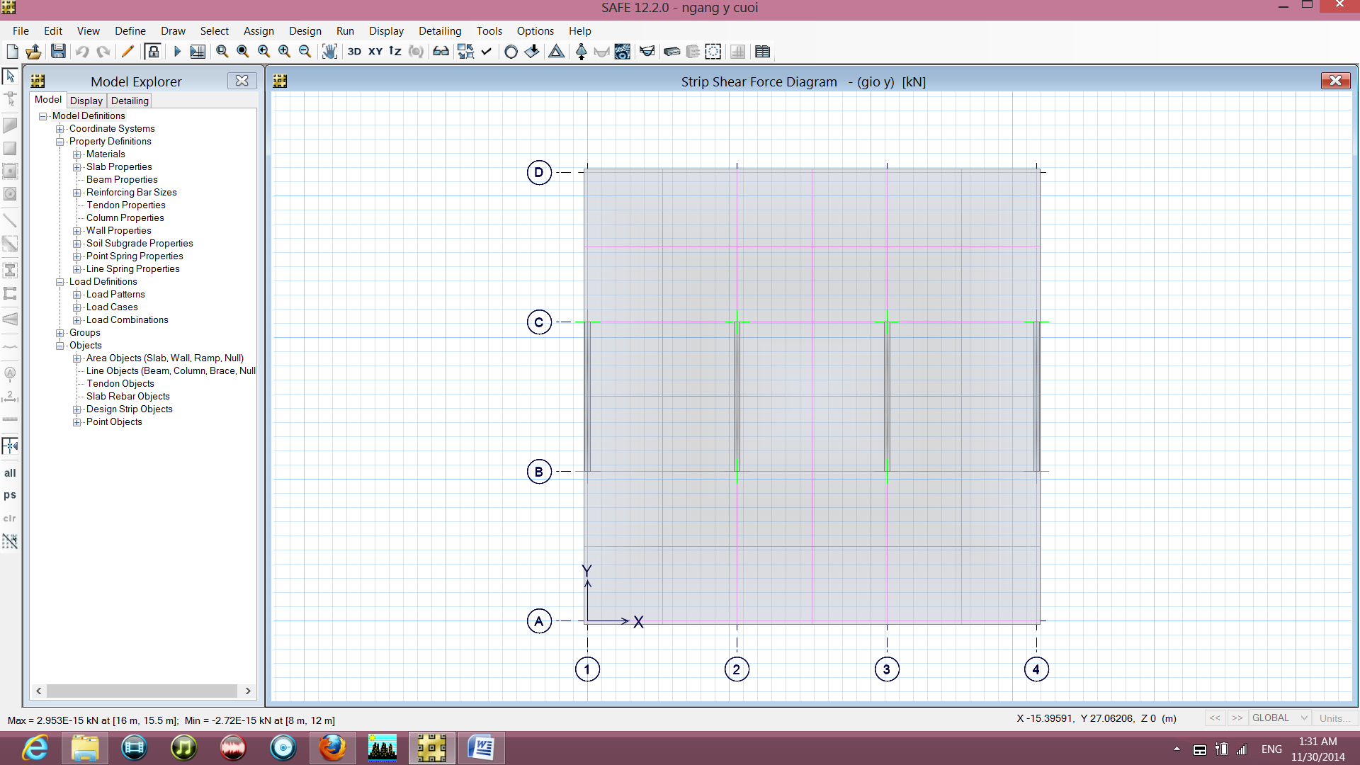1360x765 pixels.
Task: Collapse the Objects tree node
Action: click(60, 346)
